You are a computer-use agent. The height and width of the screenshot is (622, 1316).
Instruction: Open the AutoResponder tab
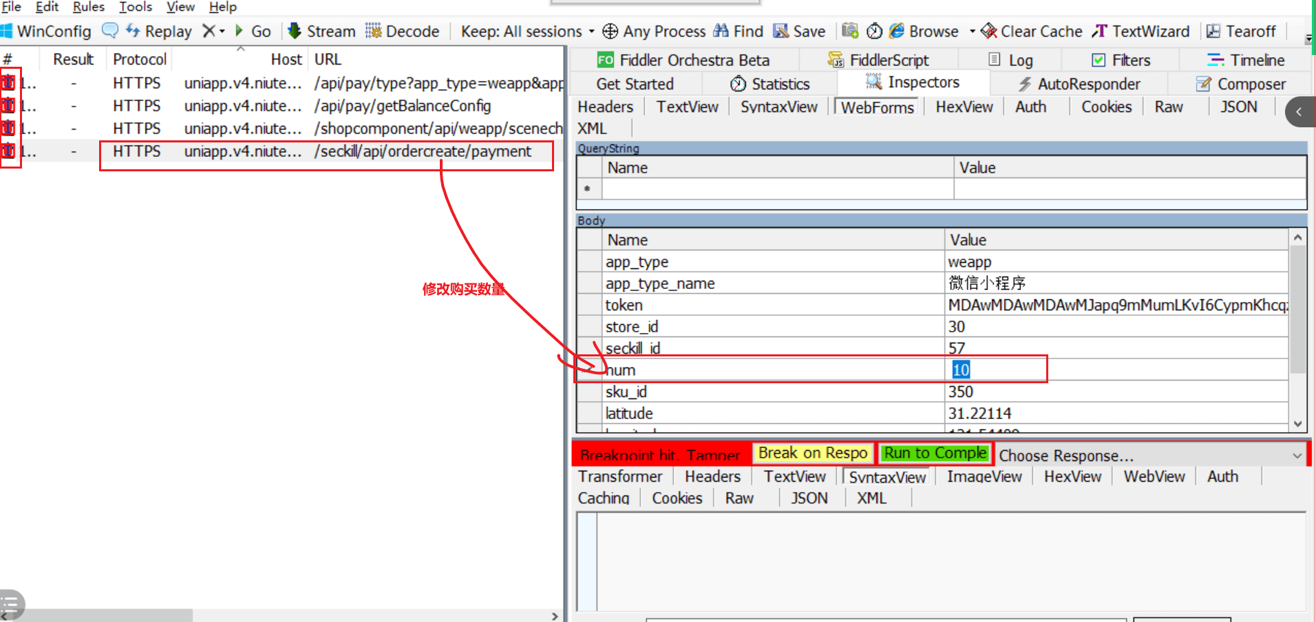click(1079, 84)
